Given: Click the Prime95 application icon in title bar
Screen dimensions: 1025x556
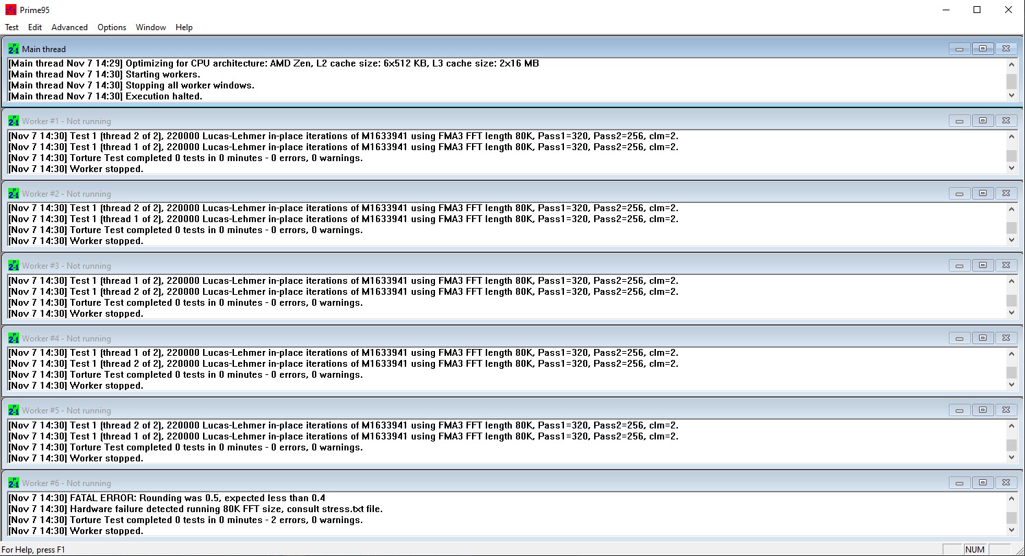Looking at the screenshot, I should (11, 10).
